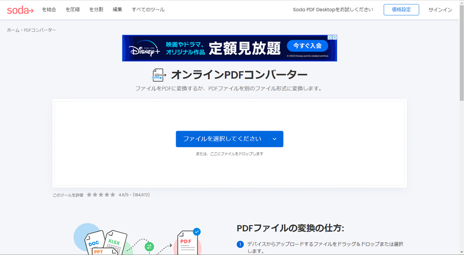Rate the tool one star
Image resolution: width=464 pixels, height=255 pixels.
tap(89, 195)
